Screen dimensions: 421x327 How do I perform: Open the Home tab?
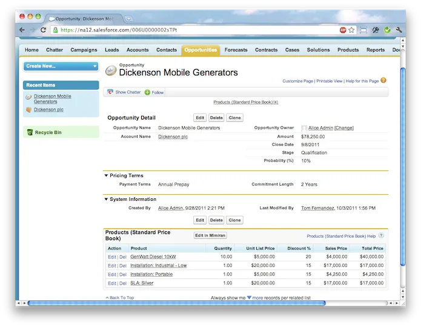click(31, 50)
